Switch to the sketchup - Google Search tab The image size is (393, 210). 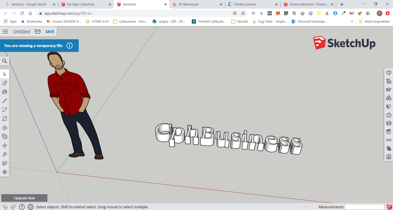28,4
